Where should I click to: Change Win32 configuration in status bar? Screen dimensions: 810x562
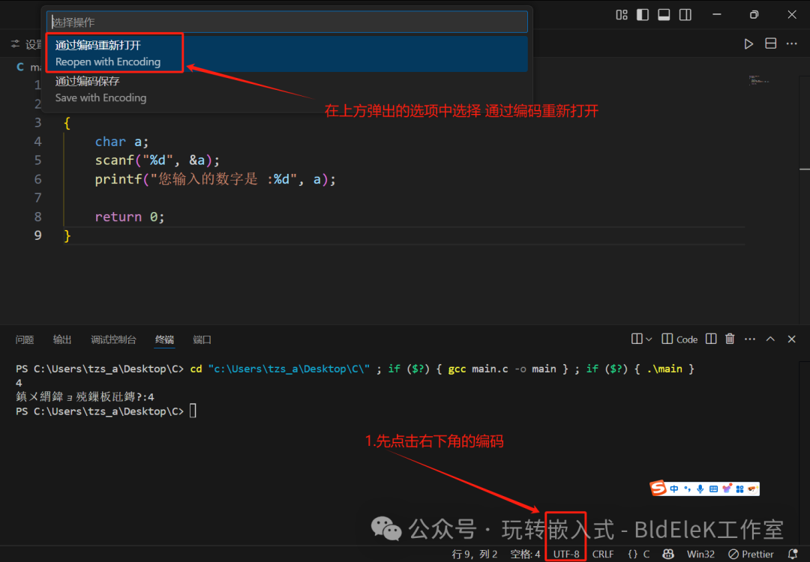700,555
